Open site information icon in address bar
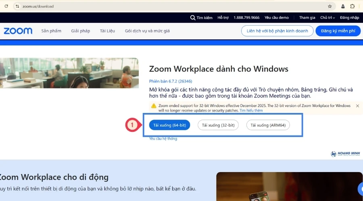This screenshot has width=363, height=201. 17,6
